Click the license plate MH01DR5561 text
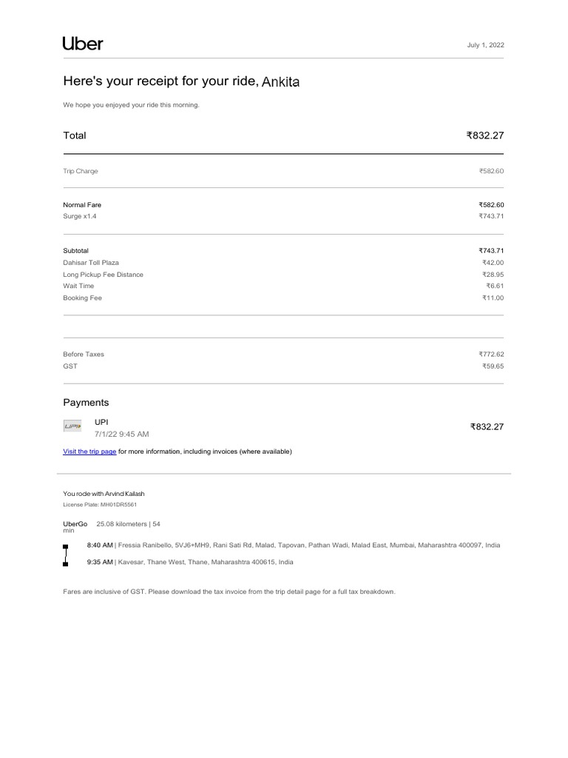Image resolution: width=568 pixels, height=758 pixels. [x=100, y=505]
